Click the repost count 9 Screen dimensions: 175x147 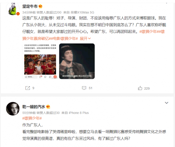33,88
